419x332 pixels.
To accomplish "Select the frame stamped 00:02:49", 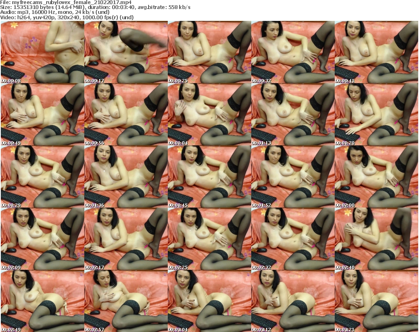I will coord(43,301).
